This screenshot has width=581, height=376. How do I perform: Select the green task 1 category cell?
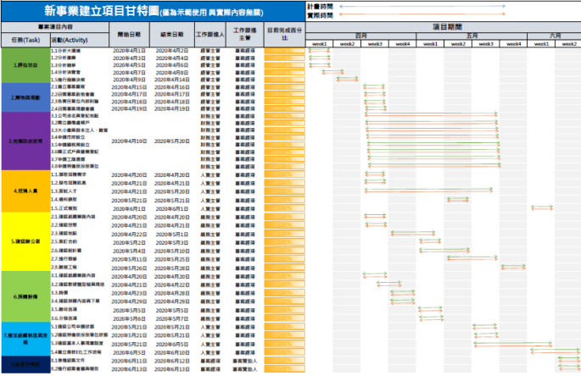[x=25, y=64]
